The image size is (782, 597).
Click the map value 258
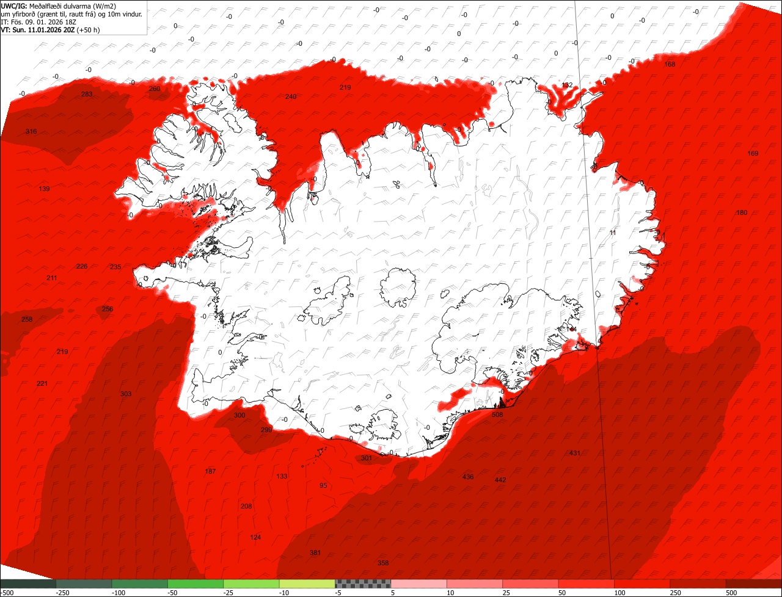[x=27, y=319]
